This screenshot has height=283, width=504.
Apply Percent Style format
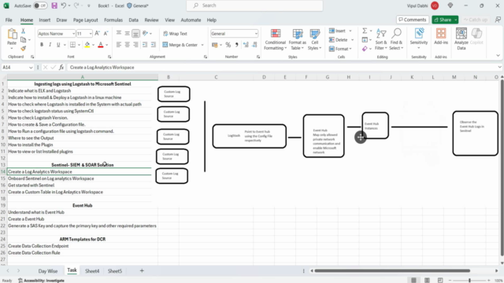pyautogui.click(x=228, y=45)
